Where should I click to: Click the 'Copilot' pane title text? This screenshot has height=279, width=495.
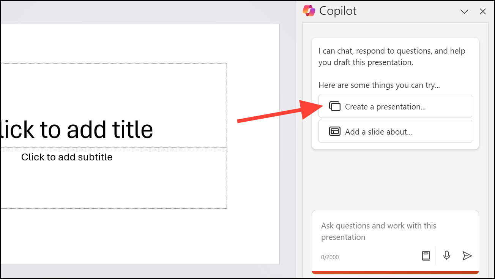tap(338, 11)
